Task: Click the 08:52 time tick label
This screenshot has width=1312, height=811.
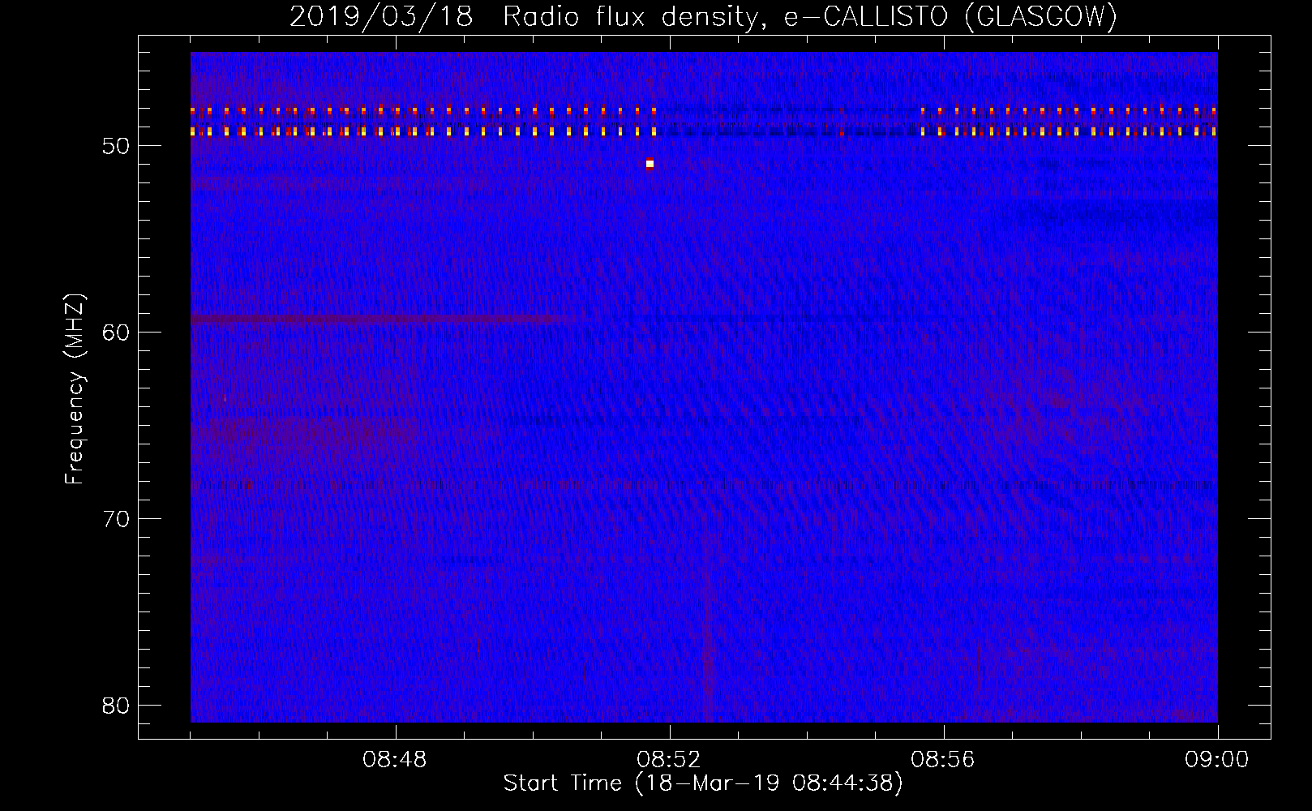Action: pyautogui.click(x=669, y=760)
